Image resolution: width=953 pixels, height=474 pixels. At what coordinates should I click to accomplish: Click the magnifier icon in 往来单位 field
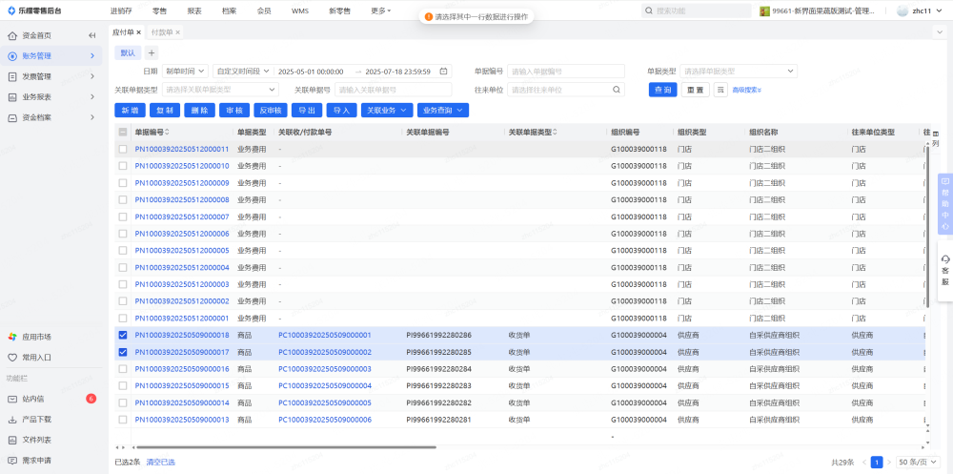[618, 90]
